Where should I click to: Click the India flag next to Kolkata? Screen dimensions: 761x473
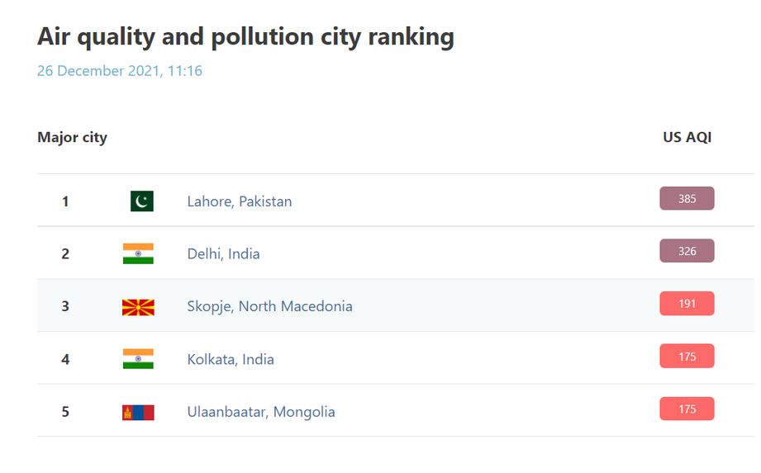click(138, 359)
